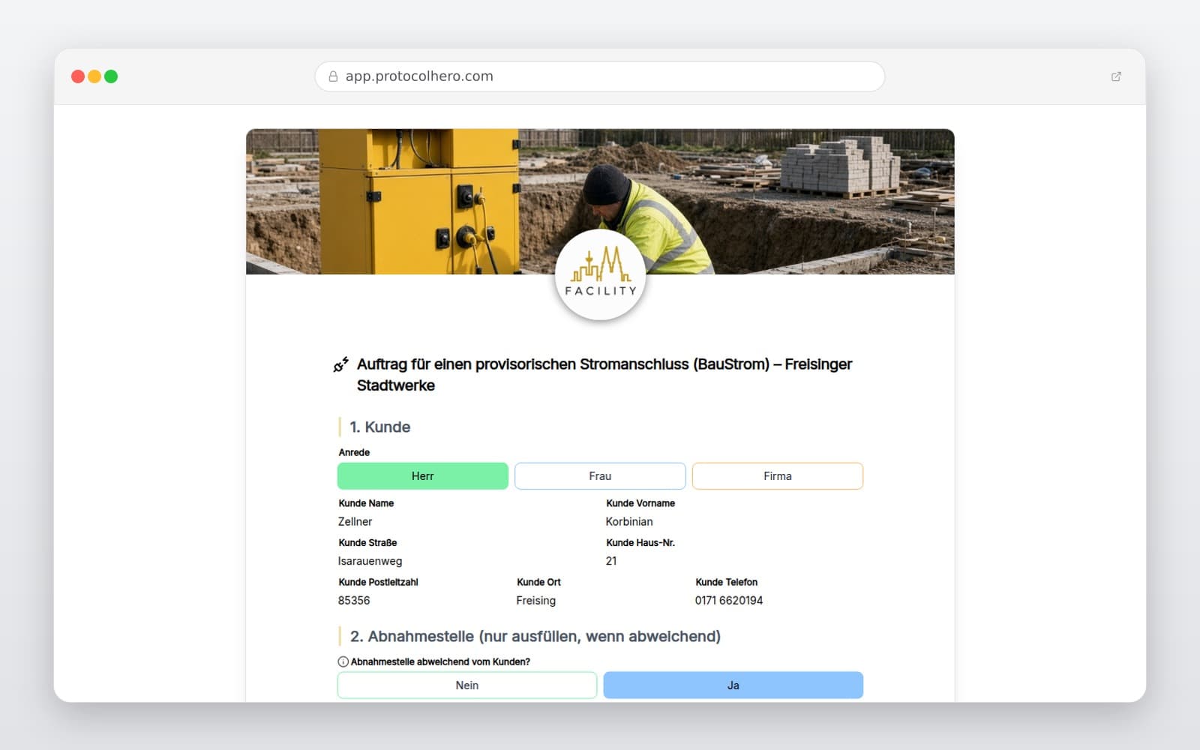Edit the Kunde Vorname field Korbinian
The width and height of the screenshot is (1200, 750).
click(733, 521)
